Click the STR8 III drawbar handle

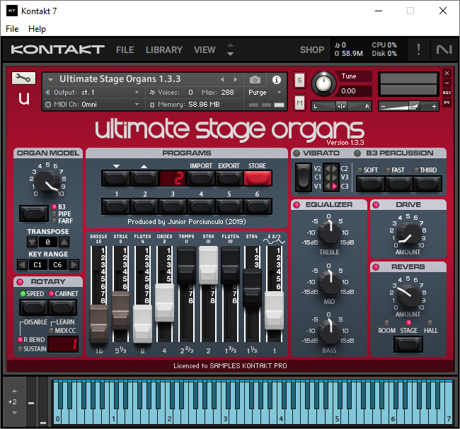[x=208, y=265]
